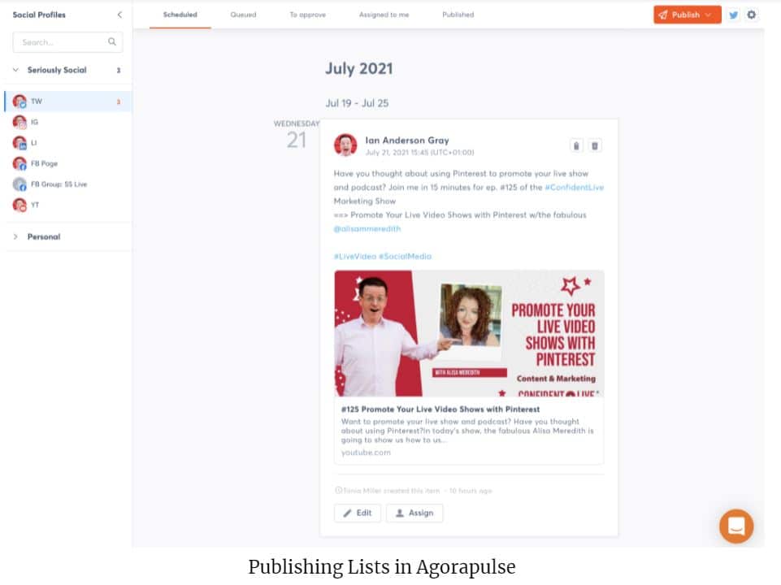Open the Assigned to me tab
Viewport: 781px width, 585px height.
tap(384, 15)
